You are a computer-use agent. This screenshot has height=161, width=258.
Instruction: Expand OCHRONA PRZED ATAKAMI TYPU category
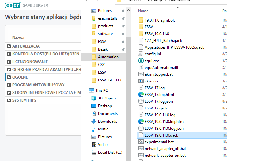(x=9, y=70)
